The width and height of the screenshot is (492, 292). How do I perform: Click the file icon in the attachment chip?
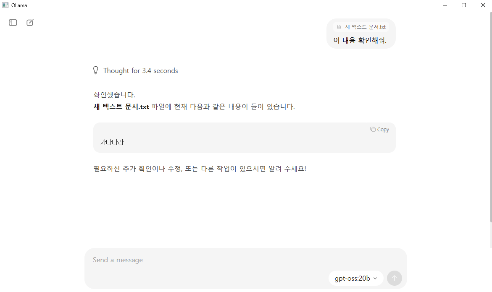[x=339, y=27]
